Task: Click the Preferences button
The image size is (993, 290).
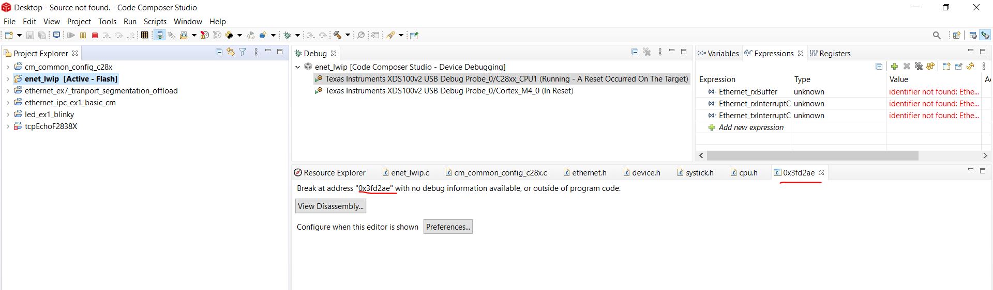Action: click(x=448, y=227)
